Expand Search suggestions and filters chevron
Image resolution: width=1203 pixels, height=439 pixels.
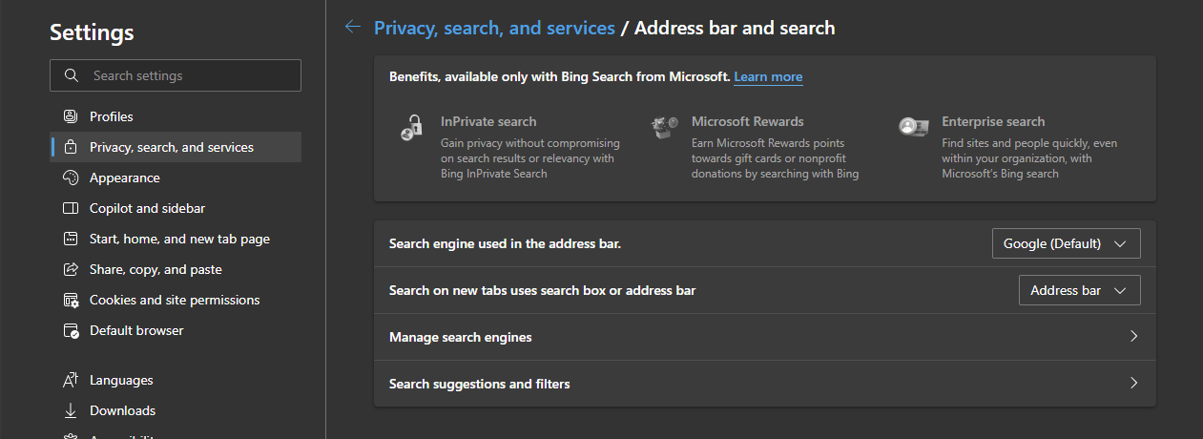(x=1133, y=384)
